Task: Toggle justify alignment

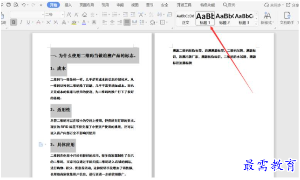Action: pos(127,22)
